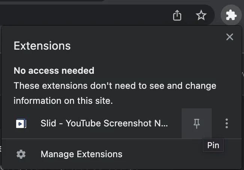This screenshot has height=170, width=244.
Task: Open more actions menu for Slid
Action: click(226, 123)
